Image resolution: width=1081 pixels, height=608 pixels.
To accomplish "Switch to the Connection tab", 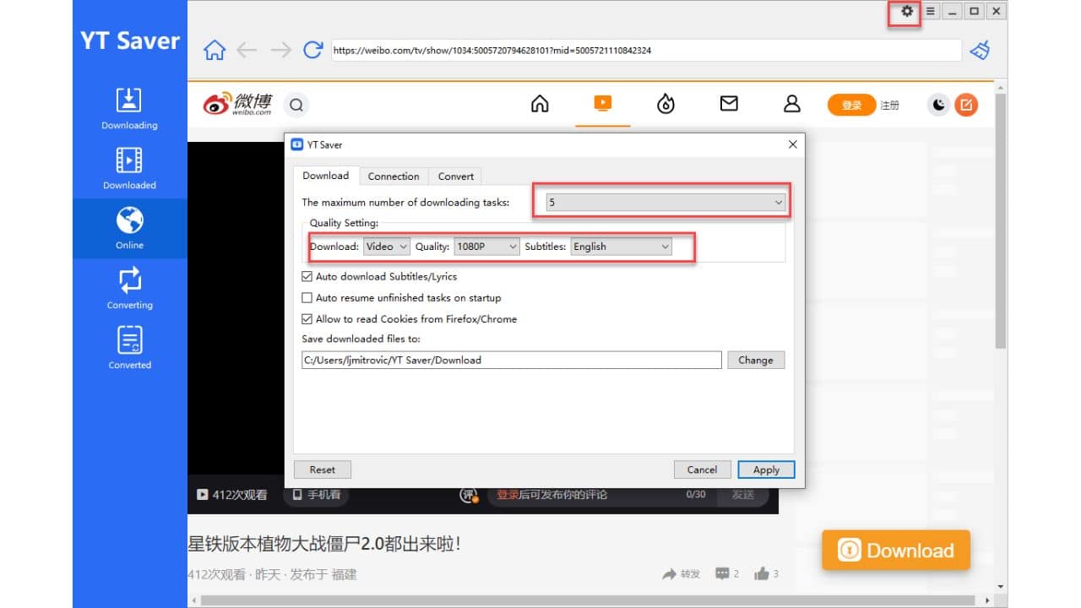I will pos(394,176).
